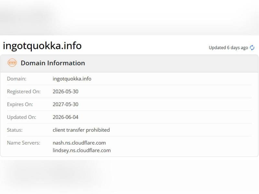Select the Domain Information panel header
Image resolution: width=259 pixels, height=194 pixels.
(129, 63)
